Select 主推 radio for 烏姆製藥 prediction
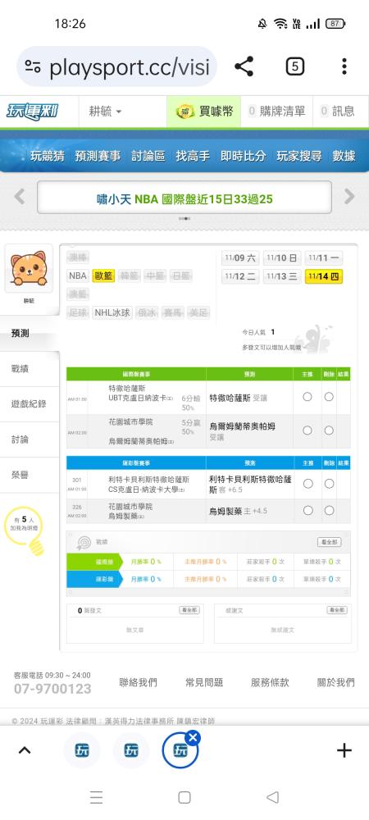 coord(307,510)
